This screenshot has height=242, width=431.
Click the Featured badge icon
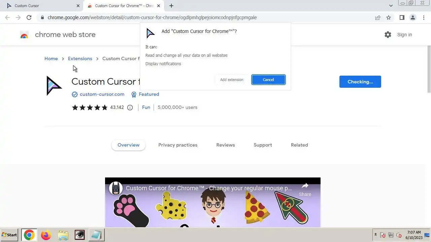tap(134, 94)
